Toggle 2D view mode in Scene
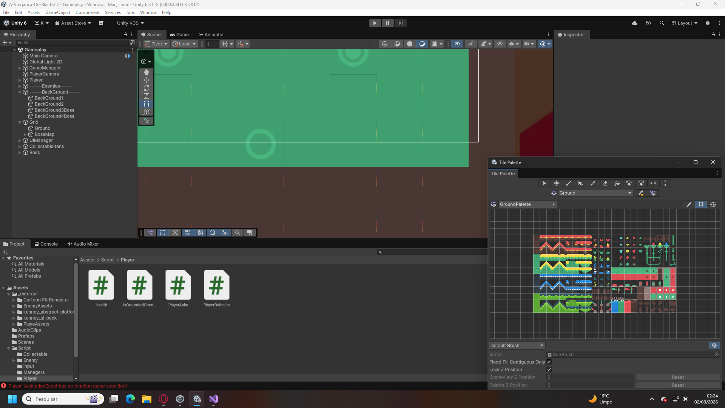The image size is (725, 408). (457, 44)
